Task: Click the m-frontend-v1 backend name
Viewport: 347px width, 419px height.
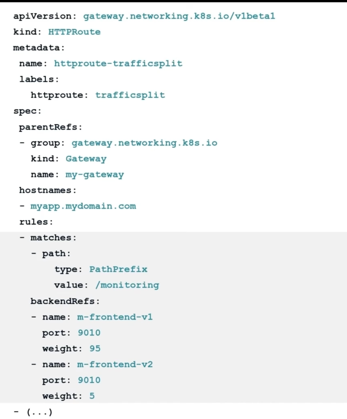Action: tap(115, 317)
